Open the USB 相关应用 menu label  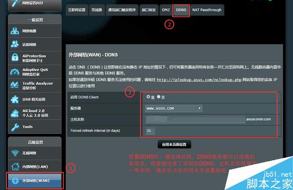[34, 99]
